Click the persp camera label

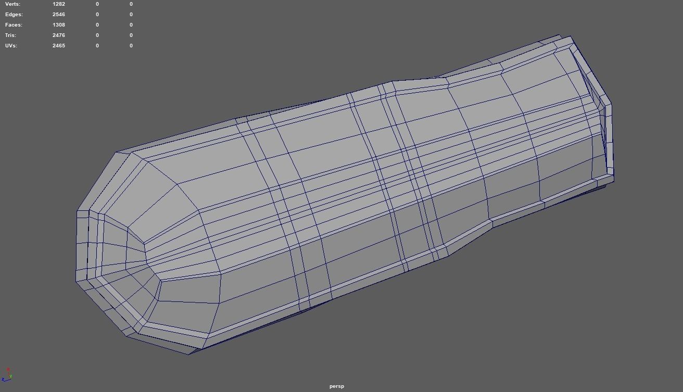(337, 386)
